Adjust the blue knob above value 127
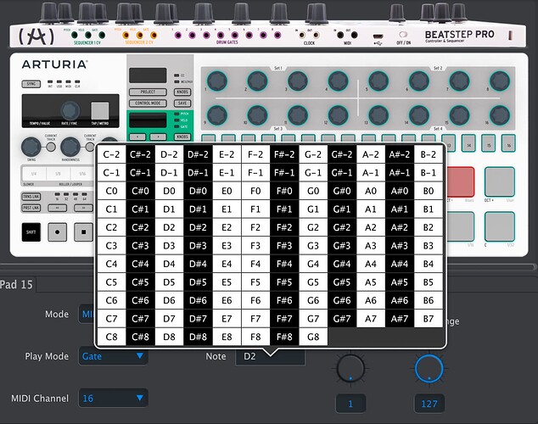 coord(429,369)
